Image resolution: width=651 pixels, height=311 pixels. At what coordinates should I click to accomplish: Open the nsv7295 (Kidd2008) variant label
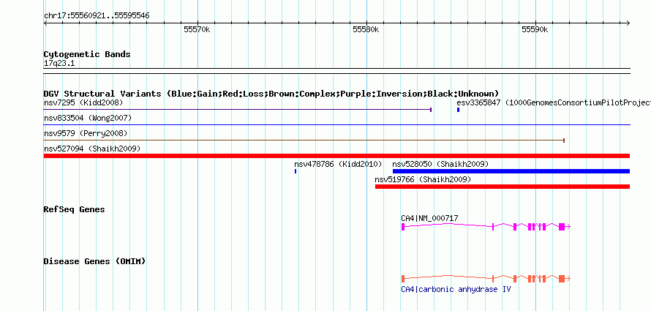pos(83,102)
